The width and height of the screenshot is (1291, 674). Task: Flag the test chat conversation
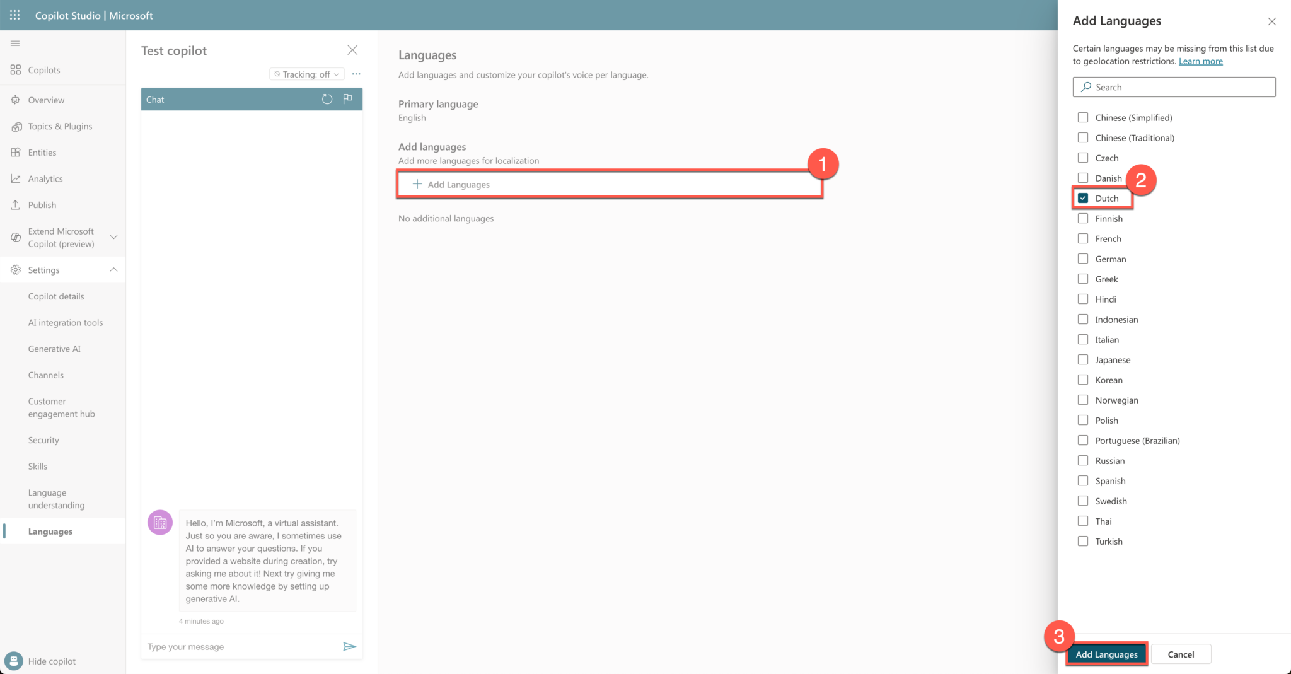(x=347, y=99)
